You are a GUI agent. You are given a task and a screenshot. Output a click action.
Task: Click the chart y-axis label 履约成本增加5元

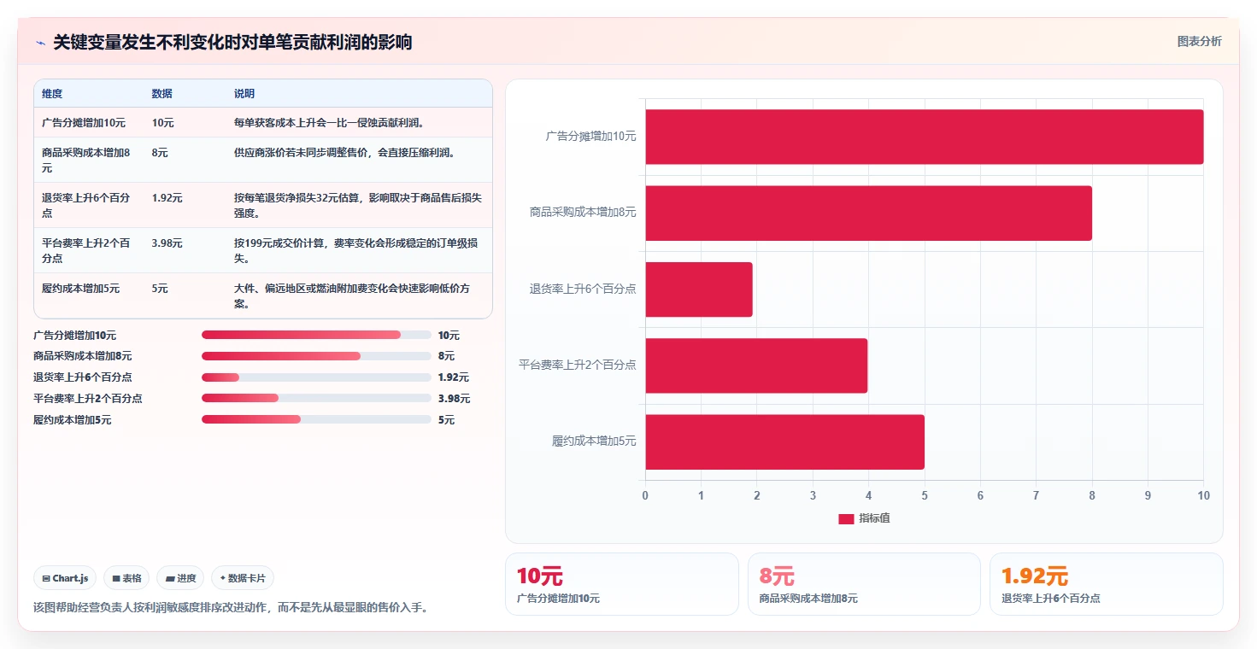pos(594,441)
